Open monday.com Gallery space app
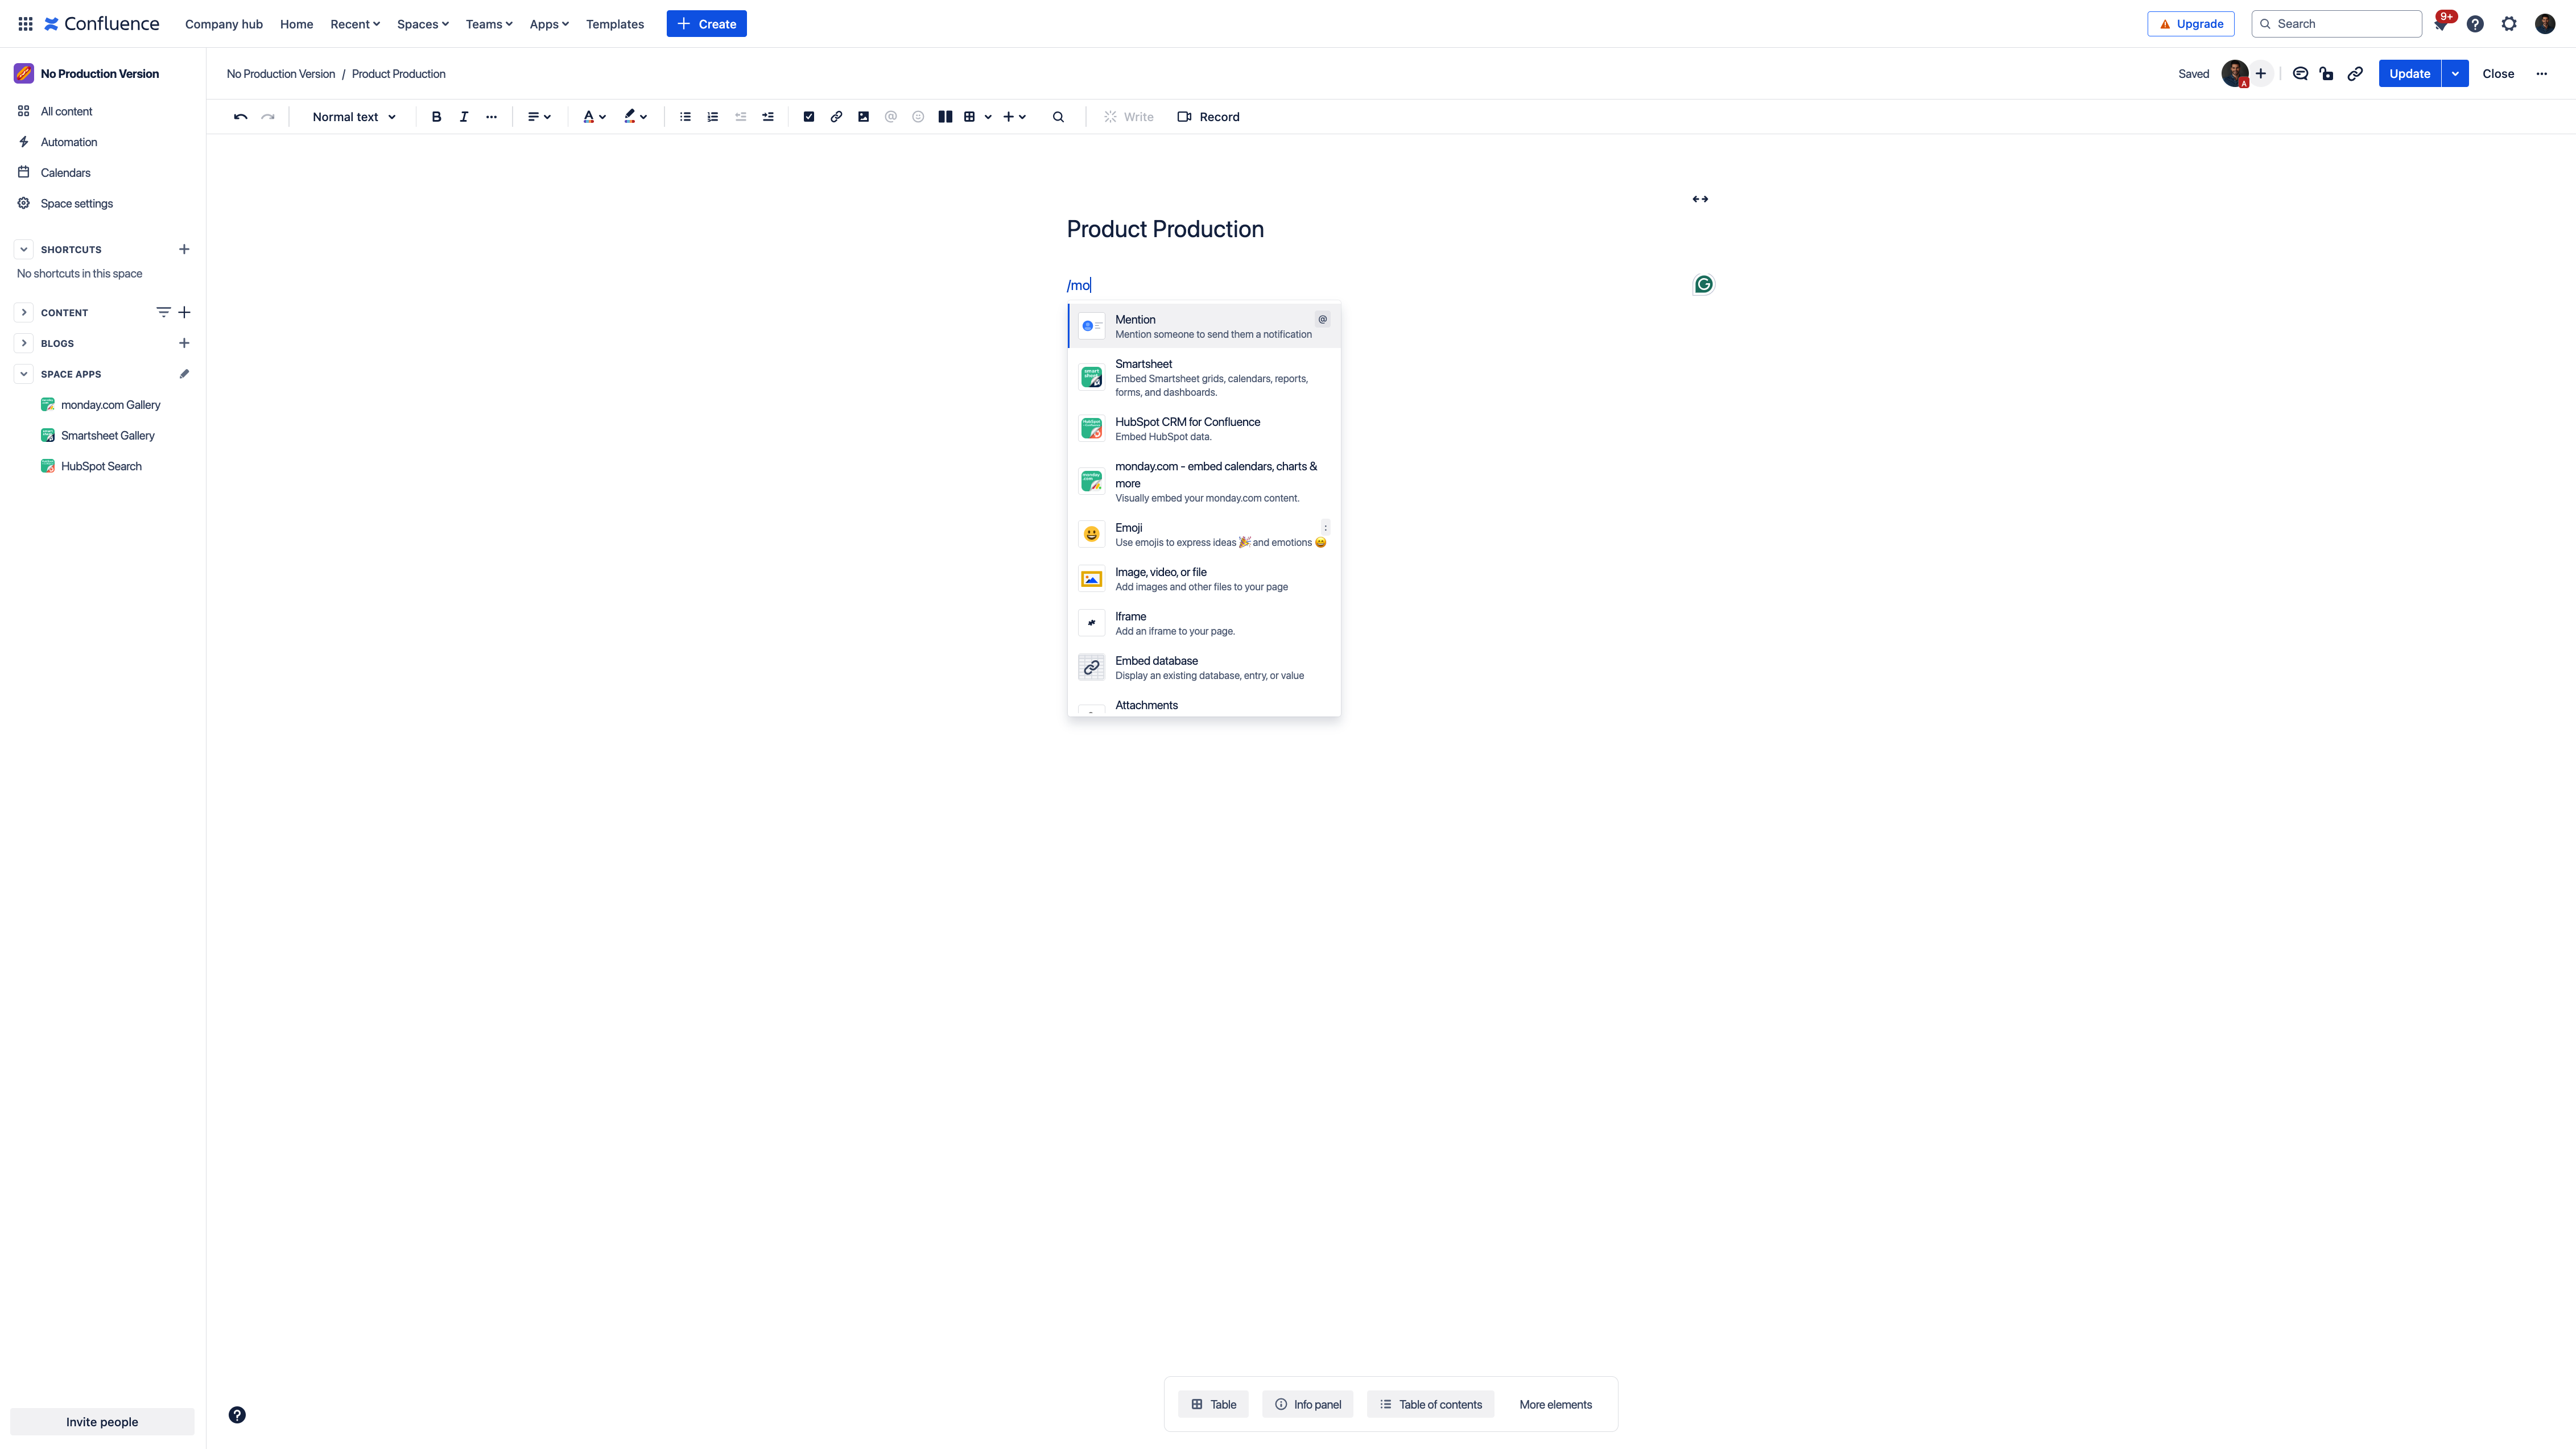This screenshot has width=2576, height=1449. click(x=110, y=405)
